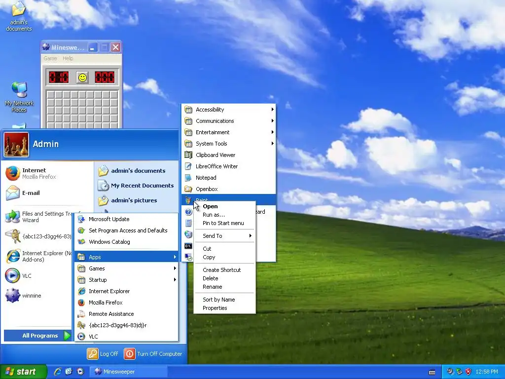The image size is (505, 379).
Task: Expand the Apps submenu
Action: [x=126, y=257]
